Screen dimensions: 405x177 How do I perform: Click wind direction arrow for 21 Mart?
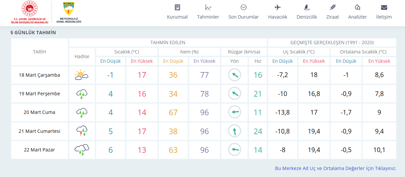234,131
